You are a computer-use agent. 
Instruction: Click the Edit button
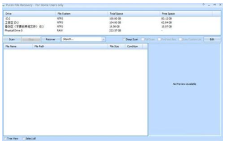click(x=212, y=39)
